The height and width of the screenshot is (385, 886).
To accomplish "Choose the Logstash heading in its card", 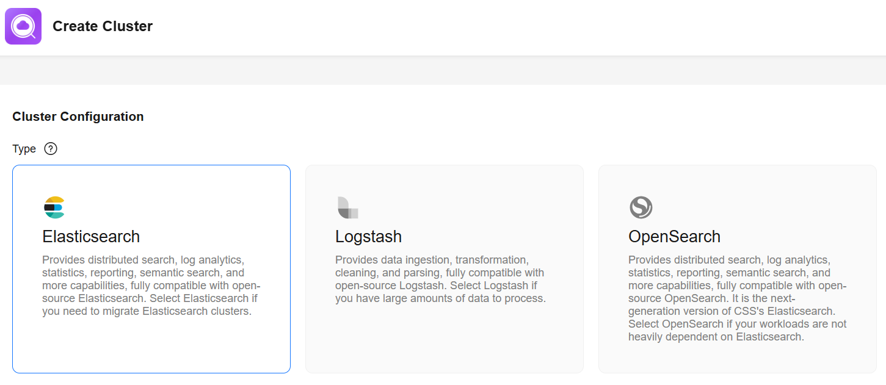I will point(368,237).
